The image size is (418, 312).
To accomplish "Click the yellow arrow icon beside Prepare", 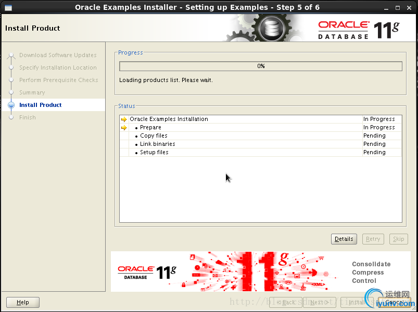I will [x=124, y=128].
